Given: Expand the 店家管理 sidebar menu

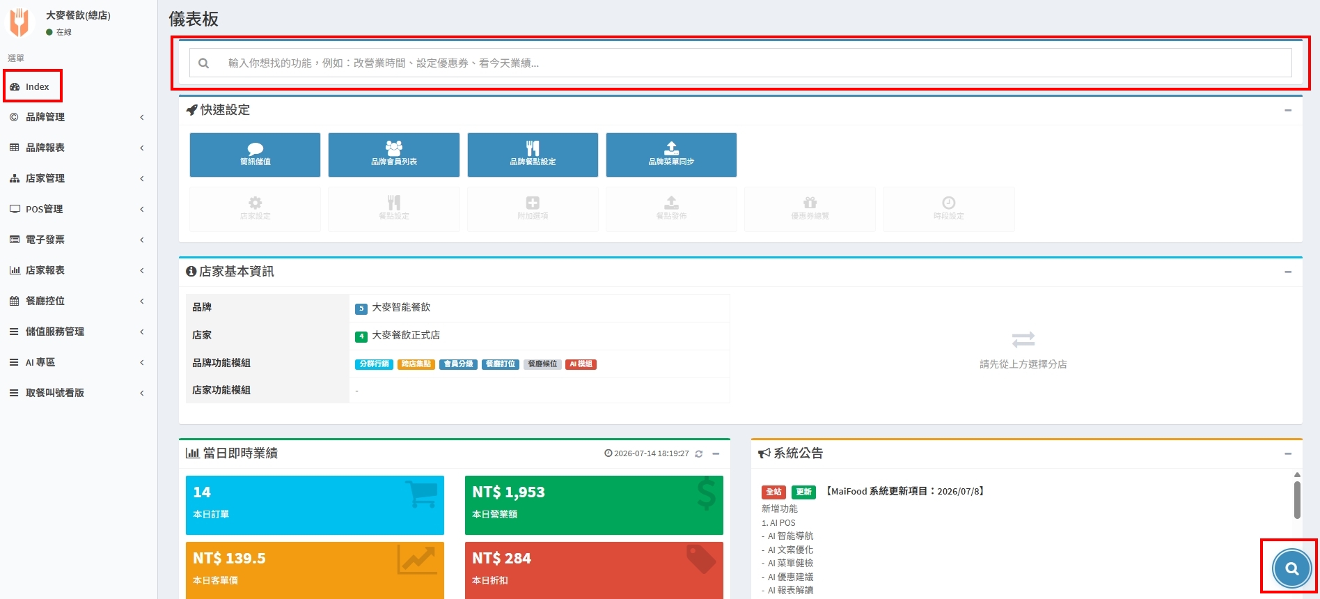Looking at the screenshot, I should click(x=78, y=178).
